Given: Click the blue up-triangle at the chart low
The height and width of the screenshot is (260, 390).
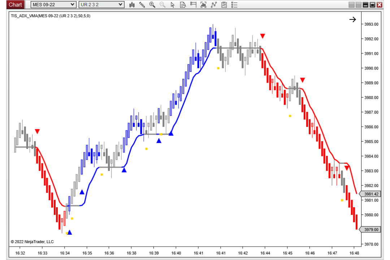Looking at the screenshot, I should [69, 233].
